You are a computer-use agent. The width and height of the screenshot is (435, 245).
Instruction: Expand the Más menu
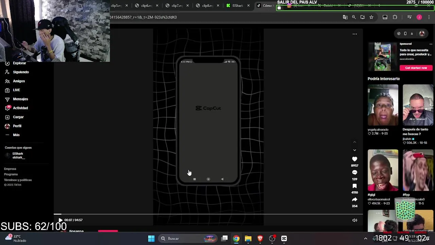coord(13,135)
